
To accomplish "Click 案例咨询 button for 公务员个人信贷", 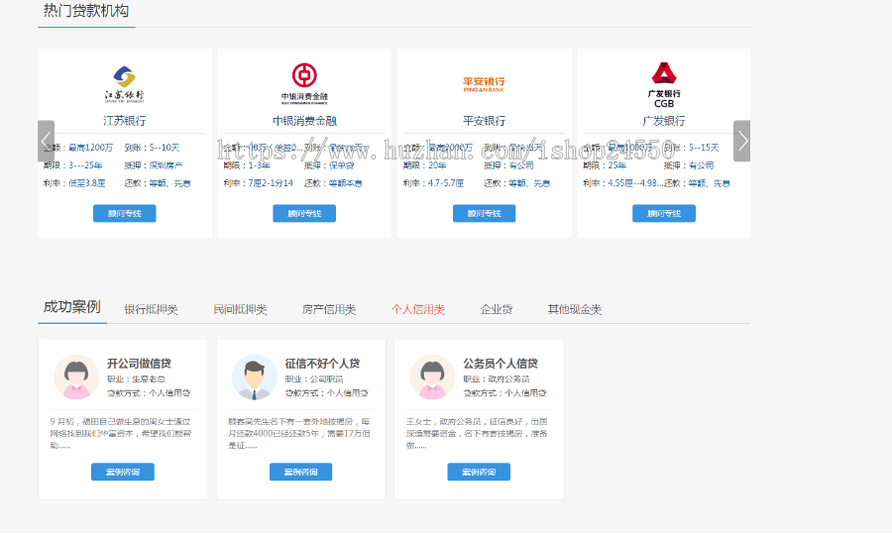I will pyautogui.click(x=479, y=472).
